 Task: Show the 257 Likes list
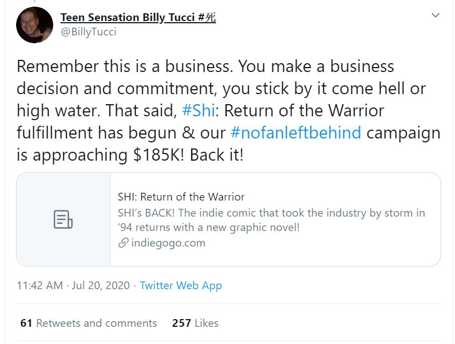click(x=195, y=323)
